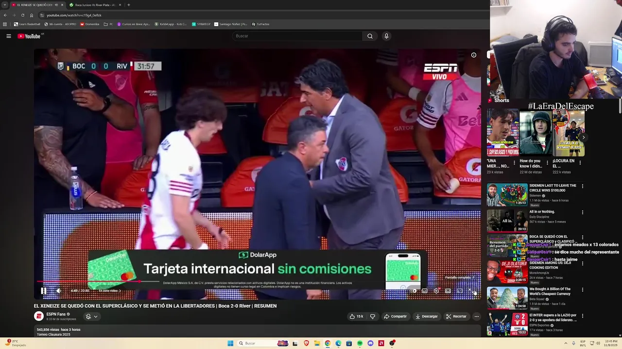
Task: Click the search magnifier button
Action: [x=370, y=36]
